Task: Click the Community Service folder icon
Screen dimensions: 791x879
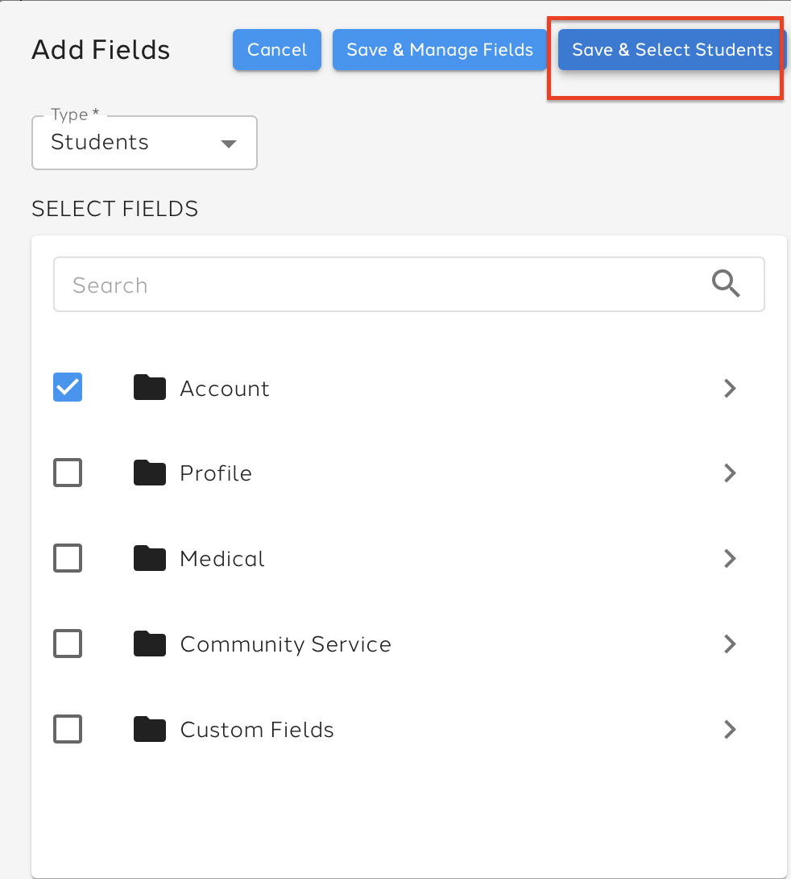Action: pyautogui.click(x=149, y=644)
